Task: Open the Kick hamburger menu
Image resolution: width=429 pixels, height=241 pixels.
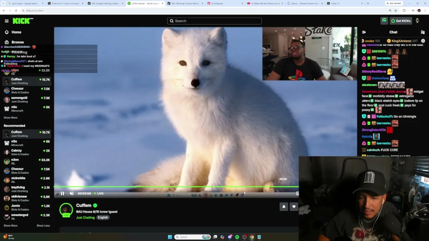Action: click(7, 21)
